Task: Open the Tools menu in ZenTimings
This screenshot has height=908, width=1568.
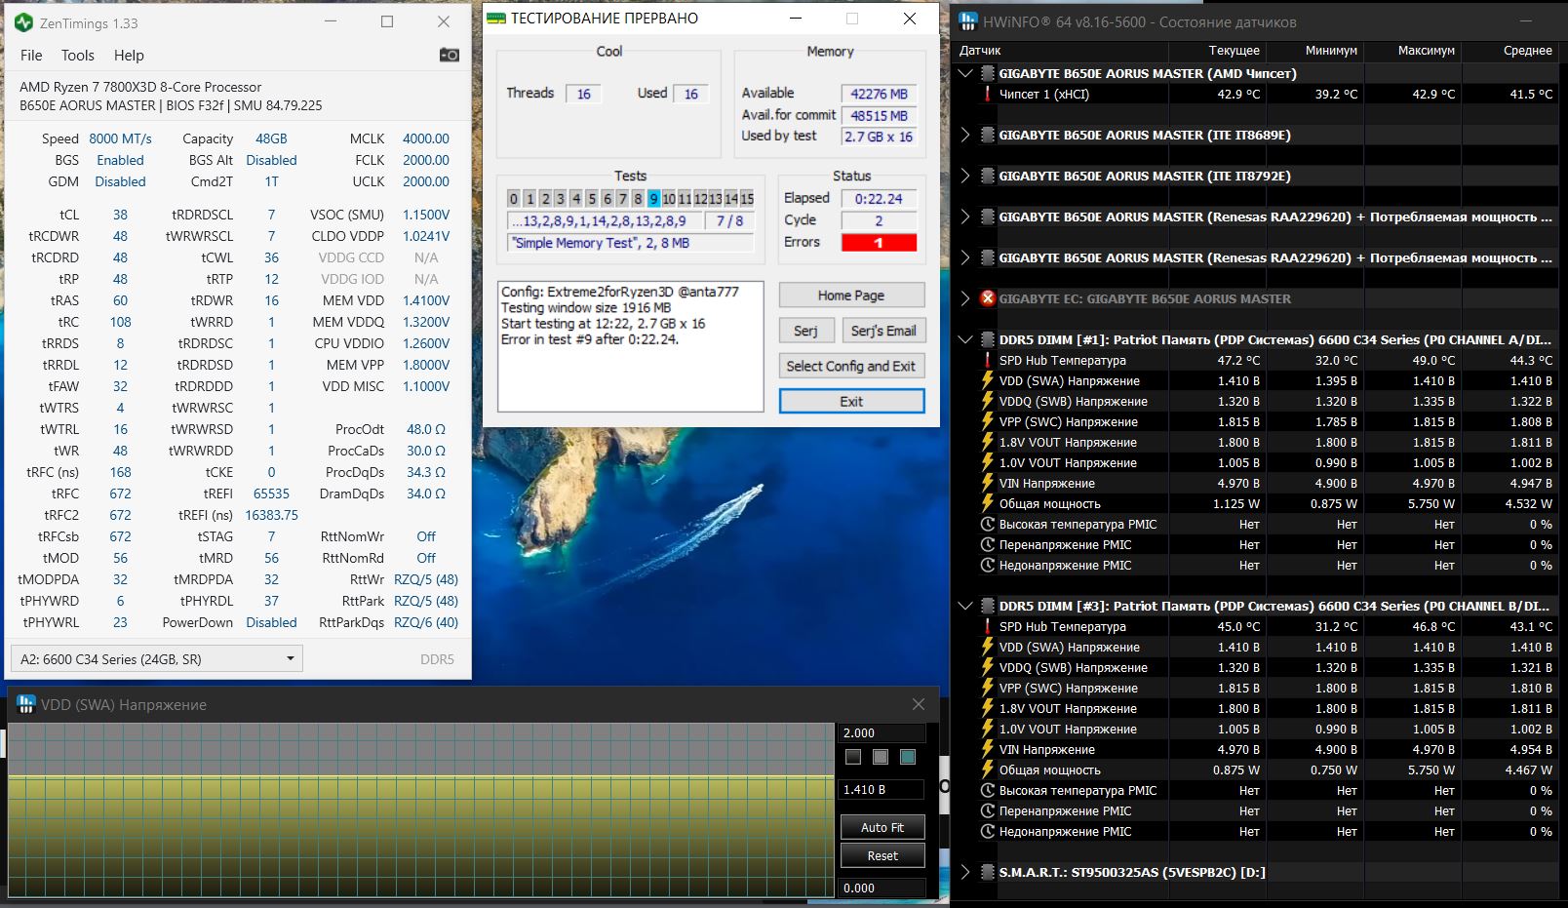Action: coord(78,56)
